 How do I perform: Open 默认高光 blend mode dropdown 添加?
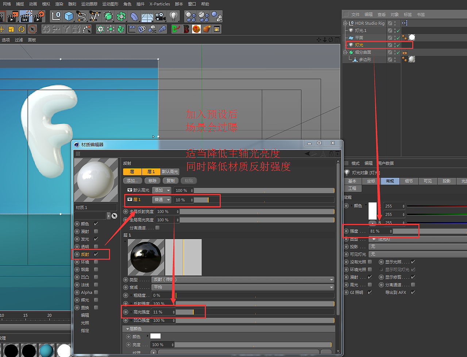click(162, 190)
